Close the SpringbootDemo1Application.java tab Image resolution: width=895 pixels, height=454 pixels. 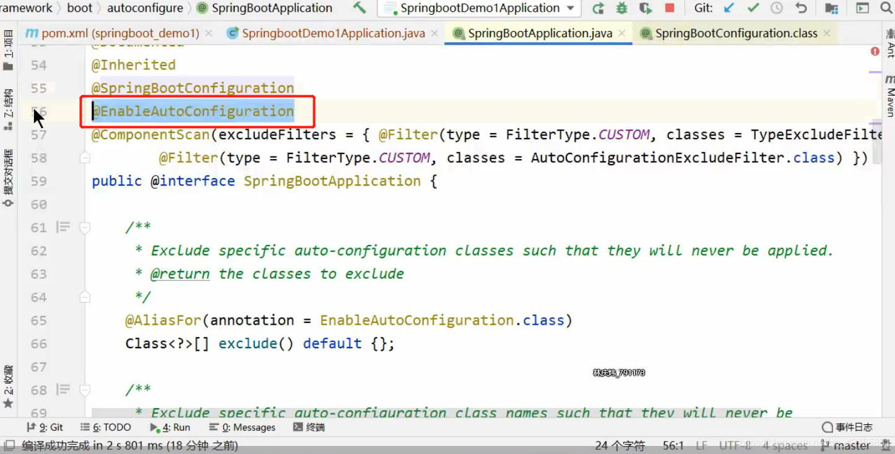[x=435, y=33]
